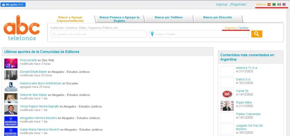290x136 pixels.
Task: Open the Canal 26 logo thumbnail
Action: 227,94
